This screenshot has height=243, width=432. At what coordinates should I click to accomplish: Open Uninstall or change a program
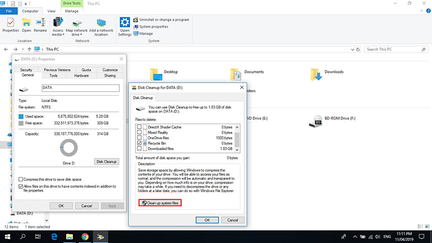[164, 20]
